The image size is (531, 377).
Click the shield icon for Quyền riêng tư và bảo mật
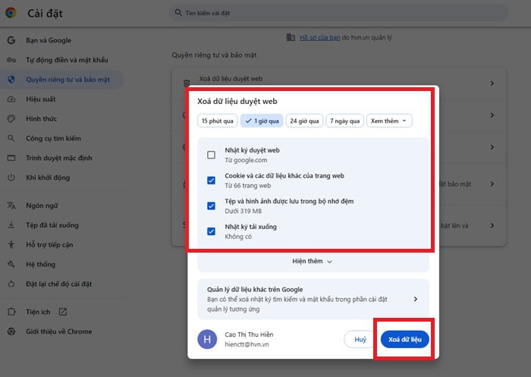click(11, 80)
